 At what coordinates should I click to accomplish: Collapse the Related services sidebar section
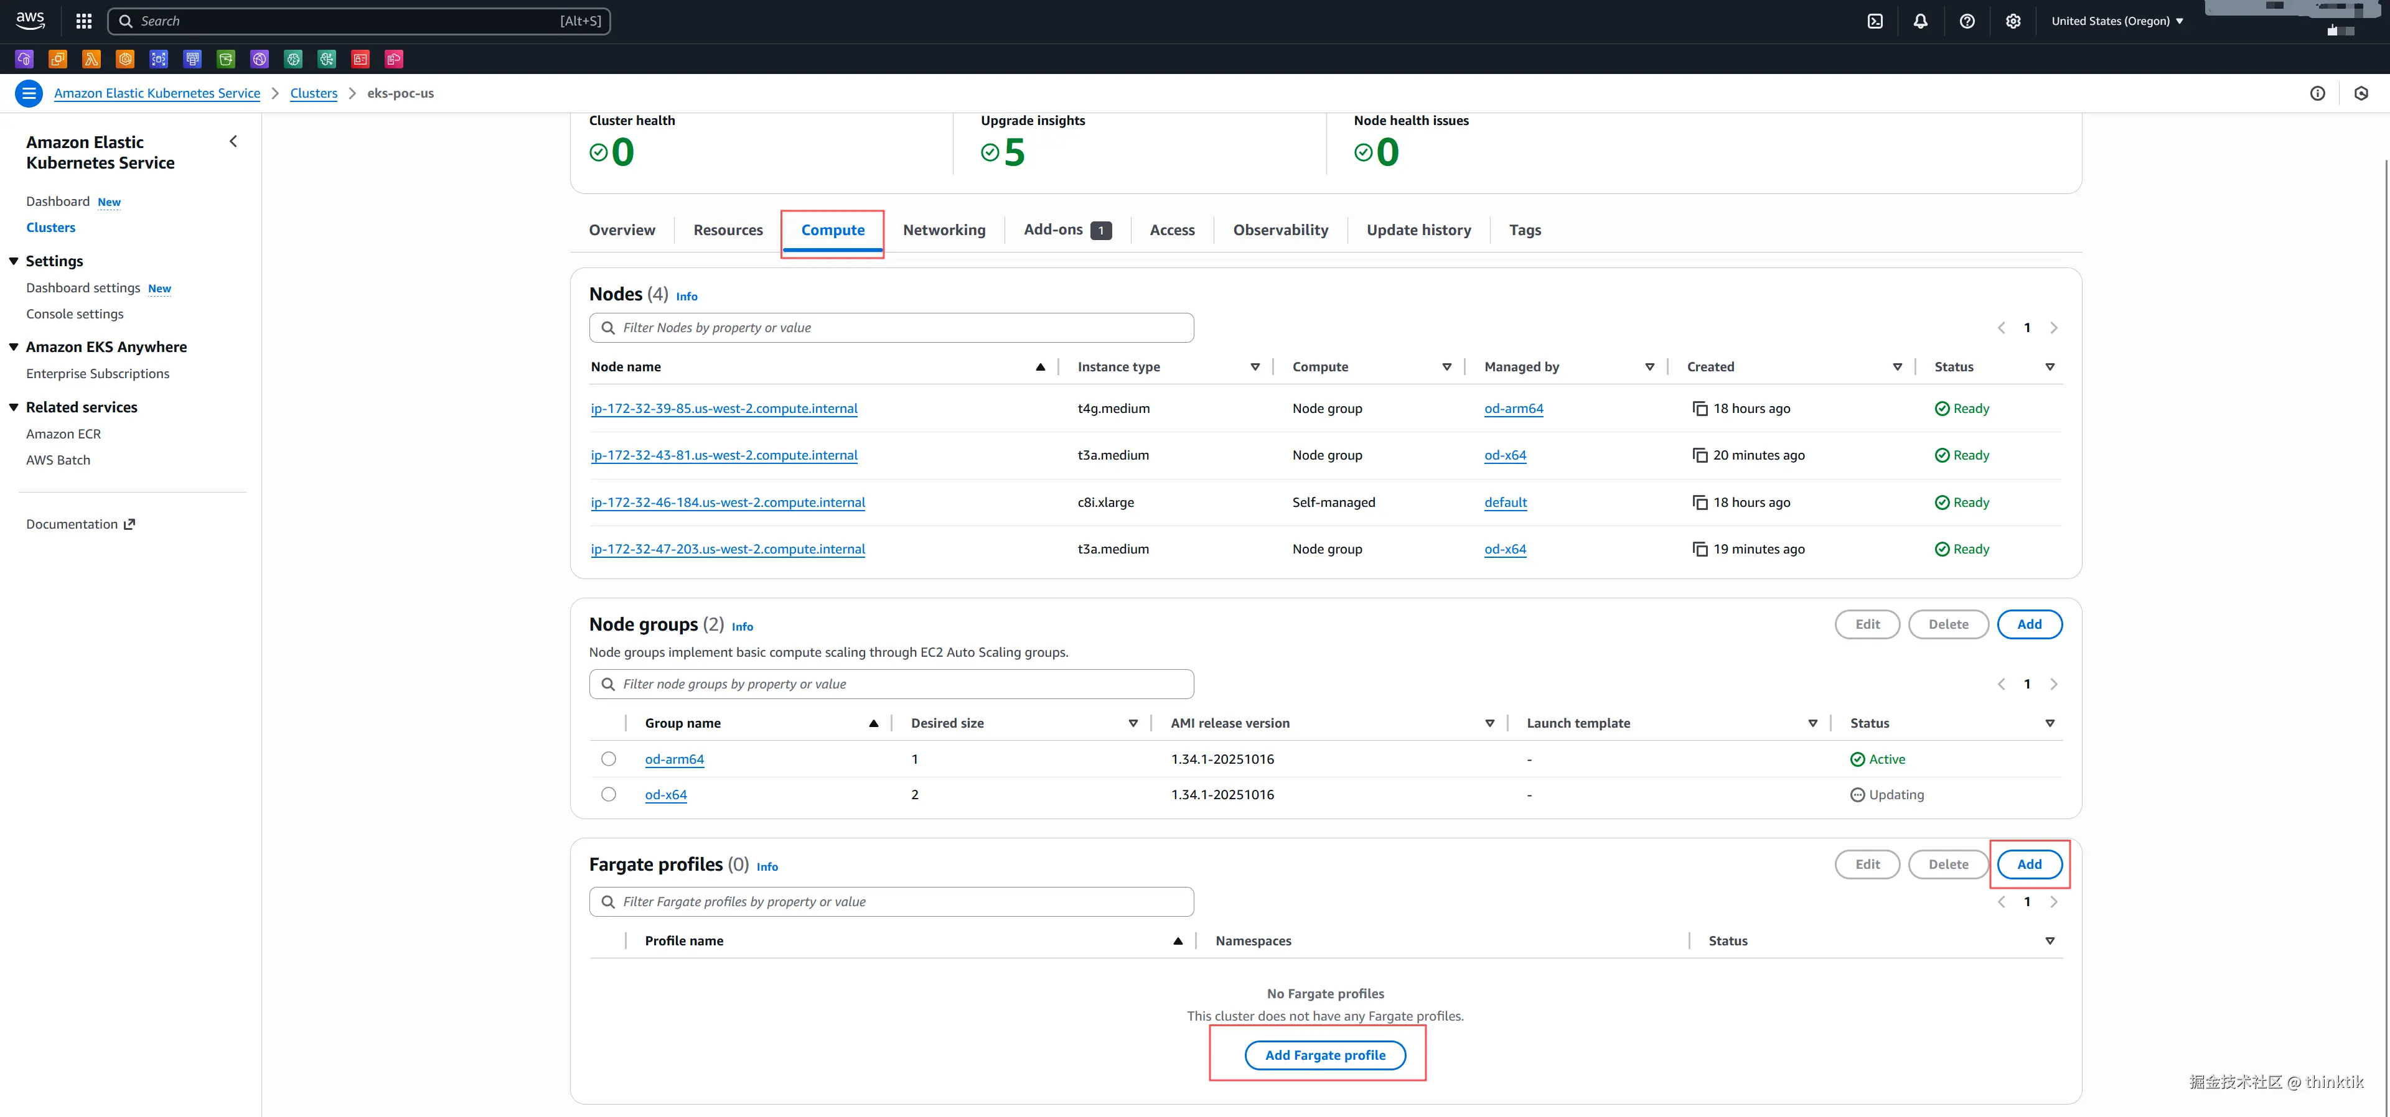(14, 407)
